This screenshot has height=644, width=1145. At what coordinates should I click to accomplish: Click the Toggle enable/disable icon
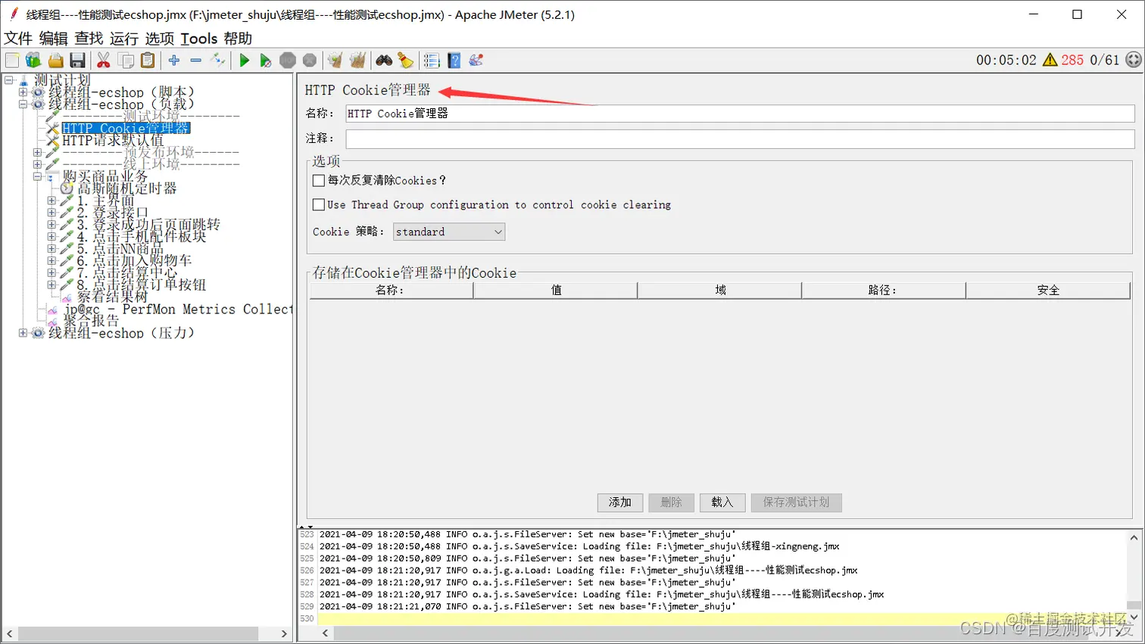click(x=218, y=61)
